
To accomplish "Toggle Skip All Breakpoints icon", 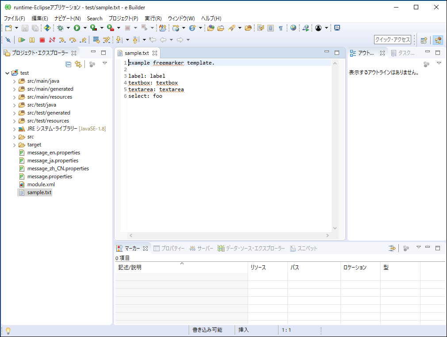I will pyautogui.click(x=8, y=40).
